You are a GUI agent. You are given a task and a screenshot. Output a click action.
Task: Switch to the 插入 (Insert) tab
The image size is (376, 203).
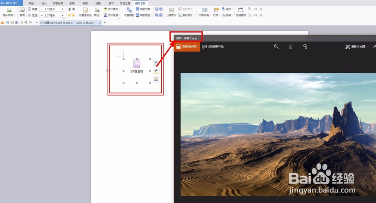pyautogui.click(x=44, y=3)
